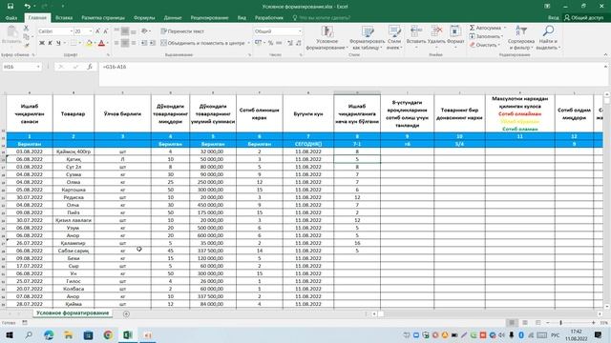Switch to Page Layout view in status bar
This screenshot has height=343, width=611.
click(x=525, y=323)
